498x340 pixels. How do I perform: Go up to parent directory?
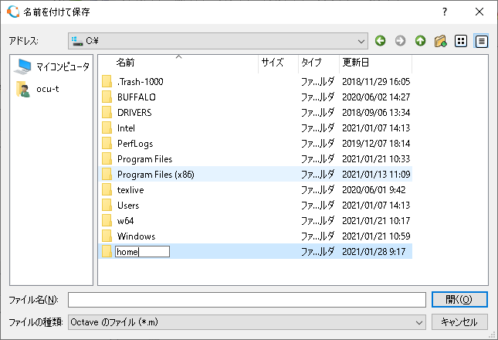coord(420,40)
